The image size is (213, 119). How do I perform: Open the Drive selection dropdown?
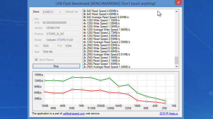52,12
